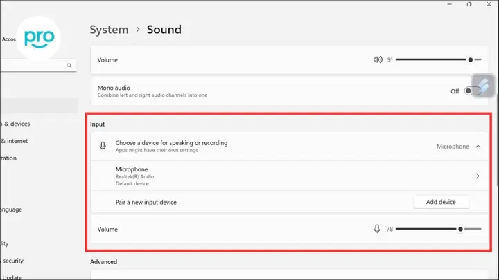This screenshot has height=280, width=499.
Task: Mute output using the speaker volume icon
Action: [x=378, y=59]
